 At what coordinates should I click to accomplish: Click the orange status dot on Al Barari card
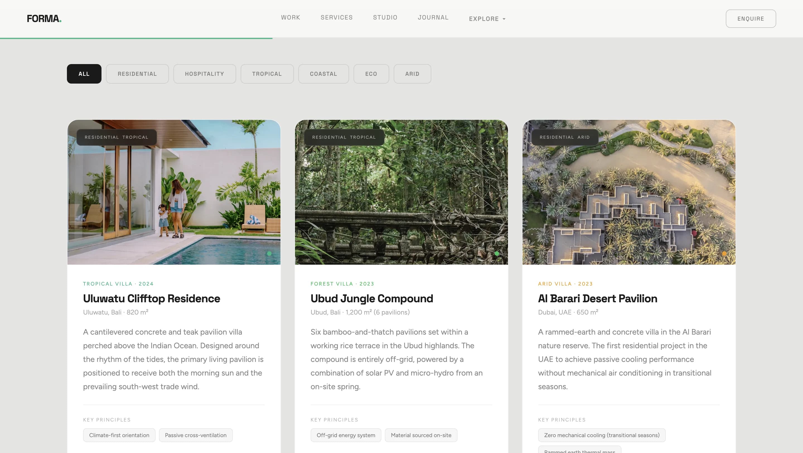(724, 253)
